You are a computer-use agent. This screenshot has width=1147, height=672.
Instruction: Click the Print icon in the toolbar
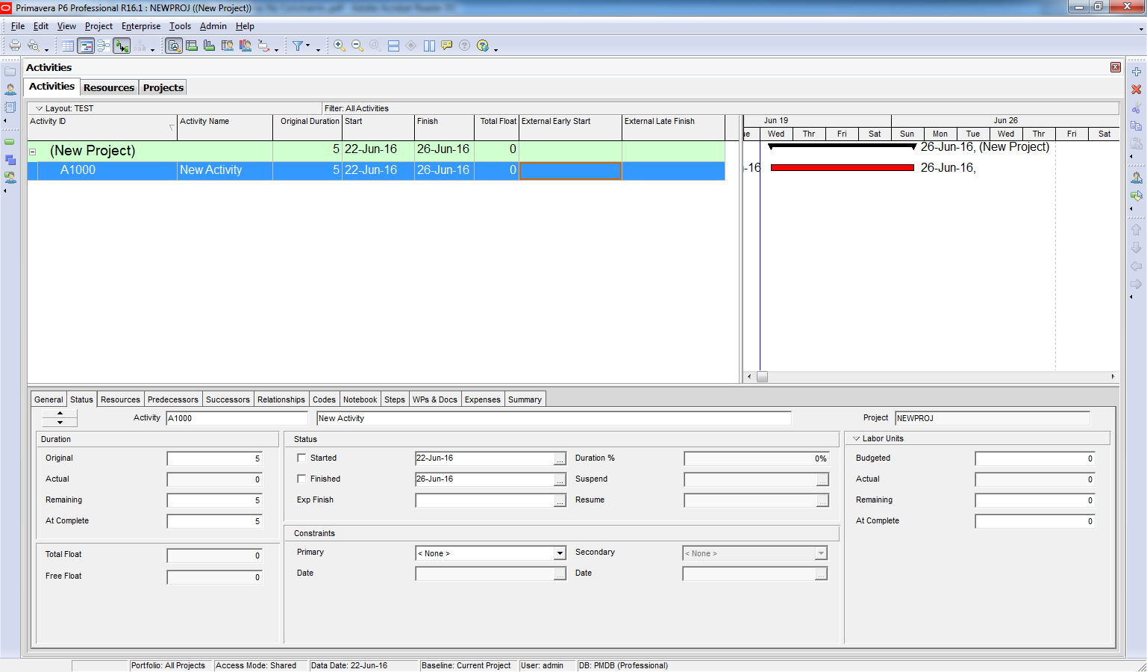[x=14, y=46]
